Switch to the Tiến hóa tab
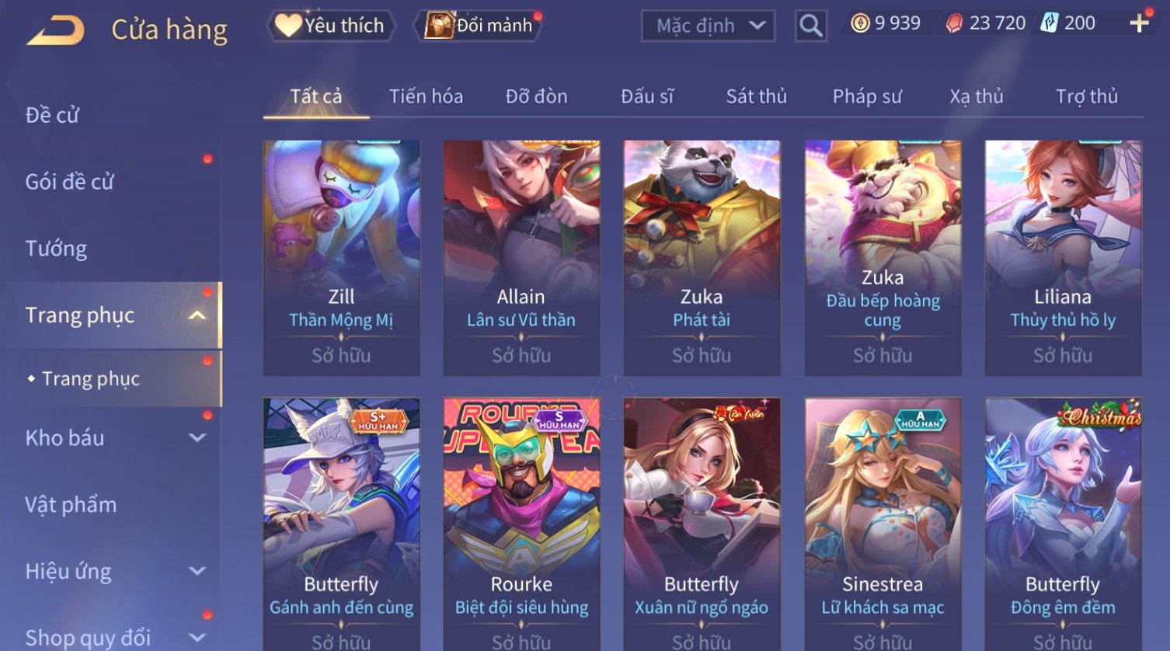The image size is (1170, 651). tap(426, 96)
